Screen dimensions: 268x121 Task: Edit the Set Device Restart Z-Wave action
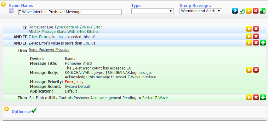[249, 97]
